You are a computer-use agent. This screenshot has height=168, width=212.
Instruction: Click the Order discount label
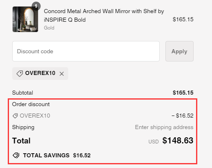[x=31, y=104]
